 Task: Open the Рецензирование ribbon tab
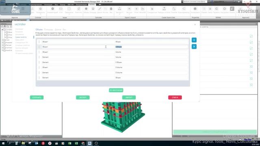pyautogui.click(x=35, y=4)
